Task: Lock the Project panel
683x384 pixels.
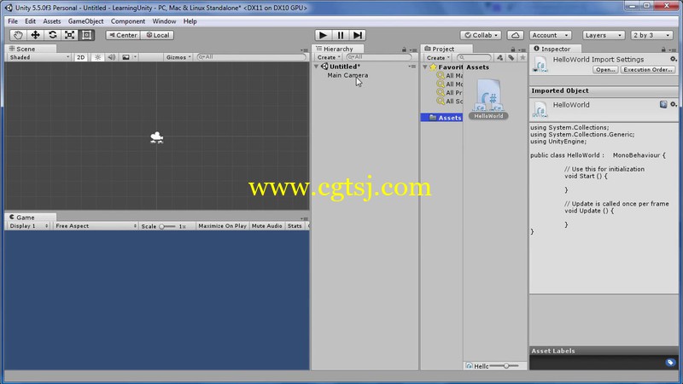Action: [x=513, y=49]
